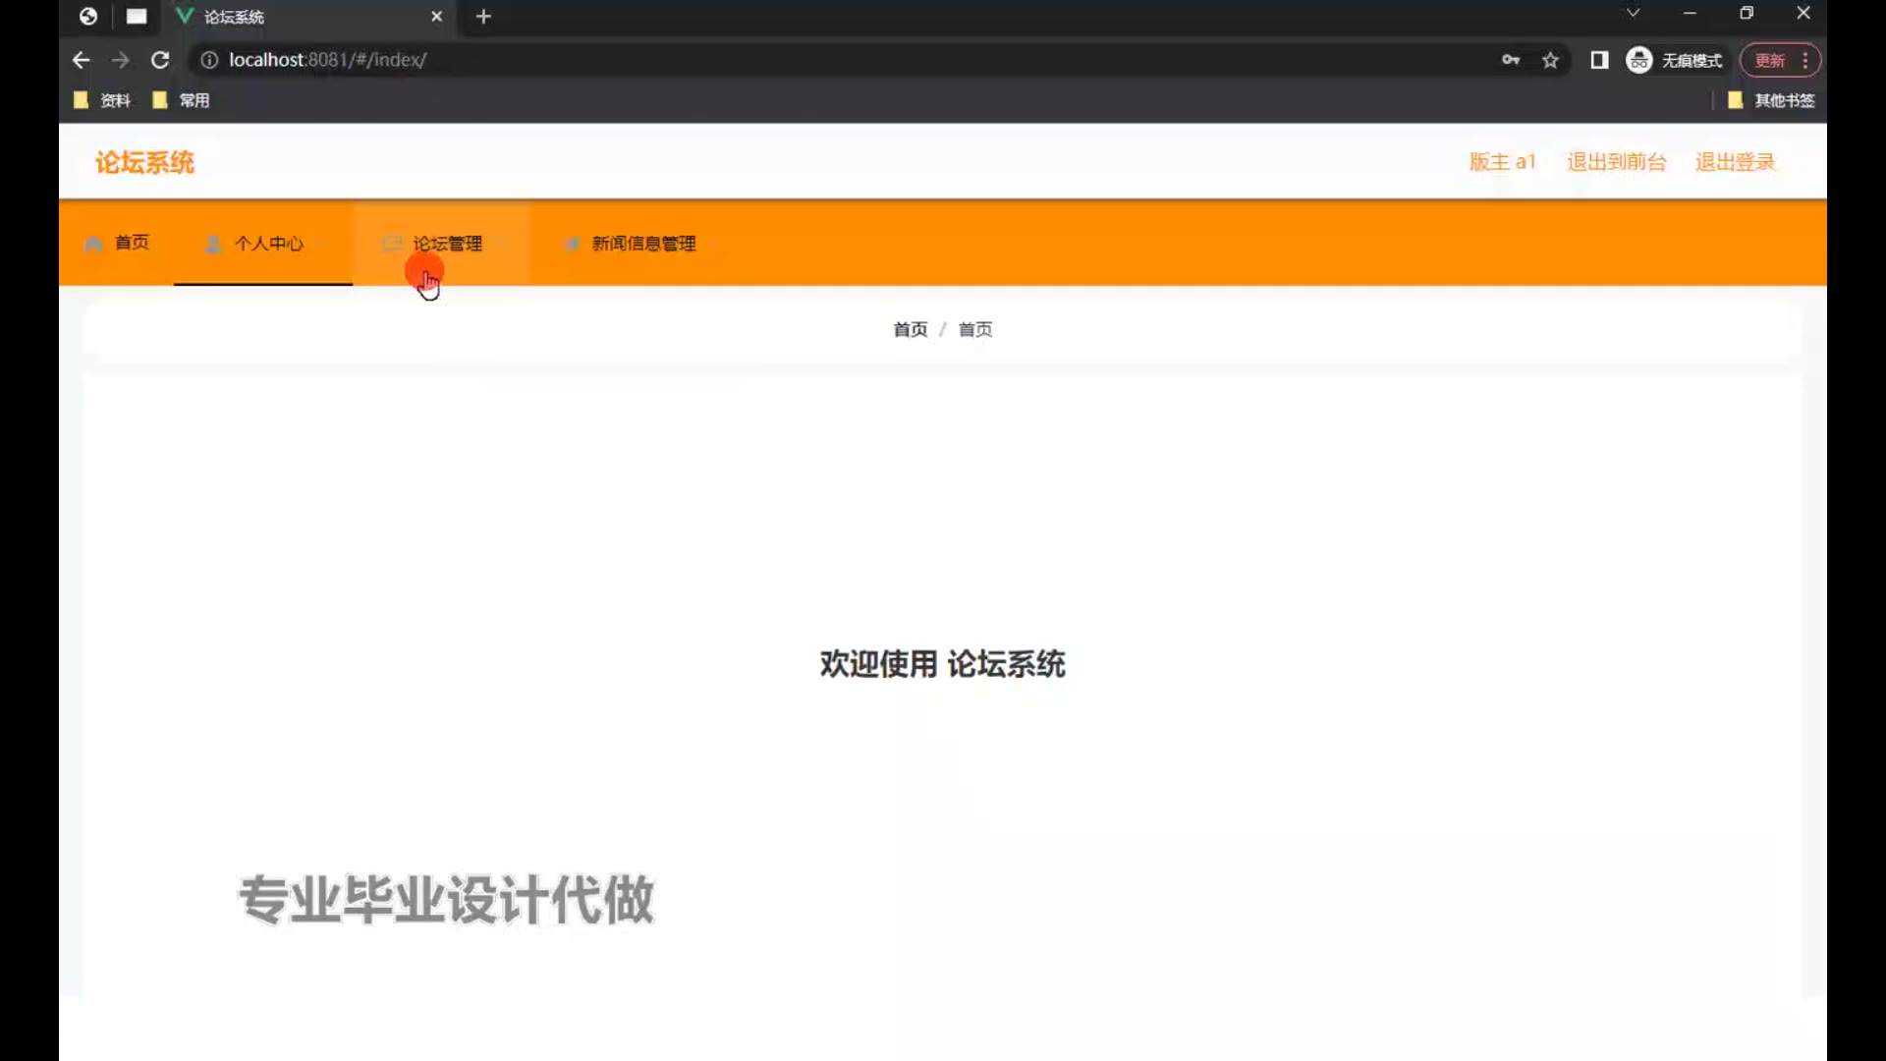Expand the 个人中心 dropdown menu
This screenshot has height=1061, width=1886.
tap(268, 244)
